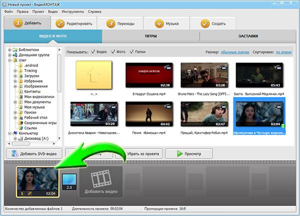Expand the Библиотеки tree node
300x216 pixels.
[9, 50]
